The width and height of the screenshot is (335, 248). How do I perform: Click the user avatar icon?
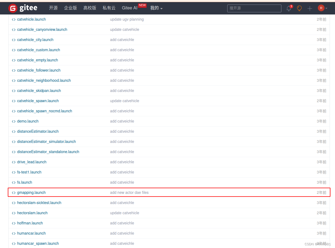(321, 8)
